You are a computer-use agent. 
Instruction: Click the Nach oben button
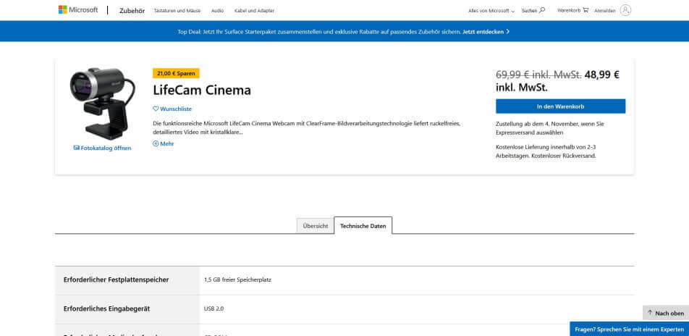click(666, 313)
